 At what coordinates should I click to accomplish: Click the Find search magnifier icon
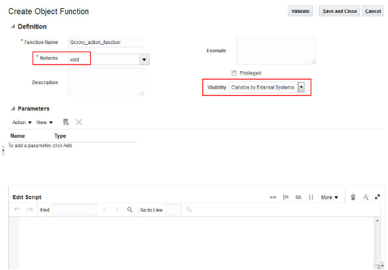pyautogui.click(x=130, y=210)
